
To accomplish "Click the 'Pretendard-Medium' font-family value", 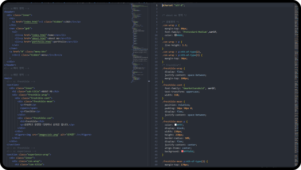I will [x=195, y=32].
